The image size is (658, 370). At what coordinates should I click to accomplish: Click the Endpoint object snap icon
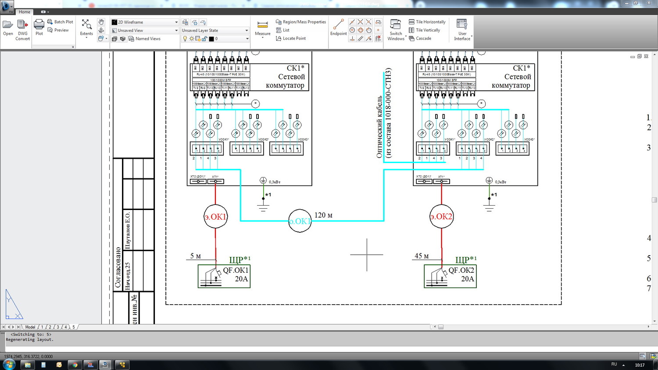(x=338, y=27)
